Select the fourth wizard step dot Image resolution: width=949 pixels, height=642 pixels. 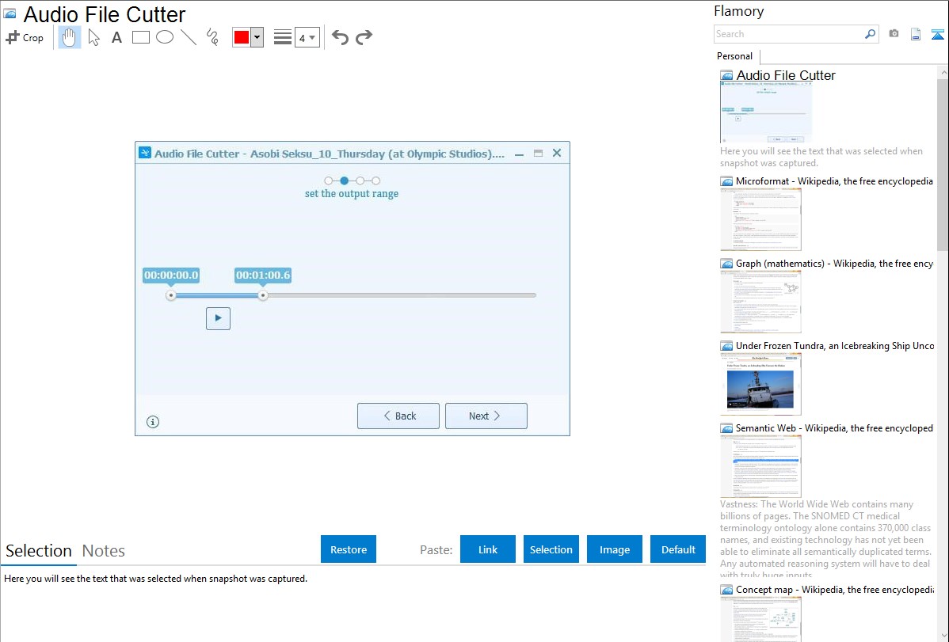pyautogui.click(x=375, y=180)
